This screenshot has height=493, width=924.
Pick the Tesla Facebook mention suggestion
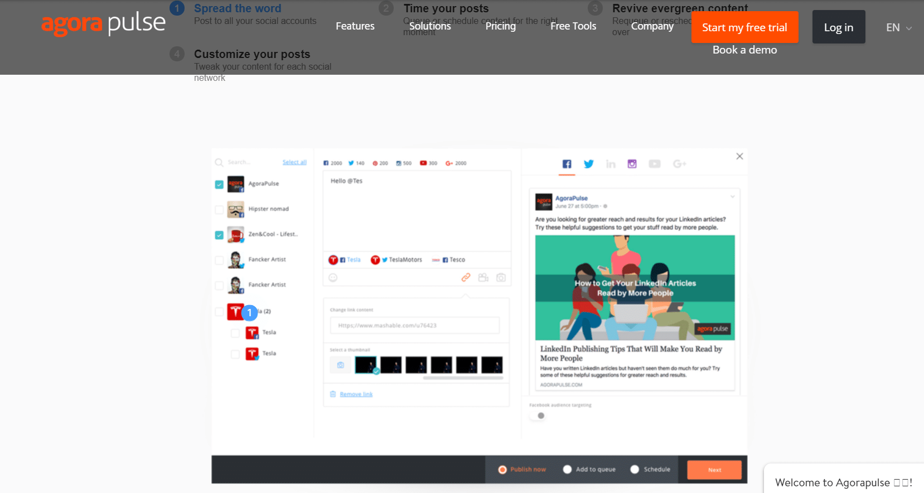click(x=345, y=260)
